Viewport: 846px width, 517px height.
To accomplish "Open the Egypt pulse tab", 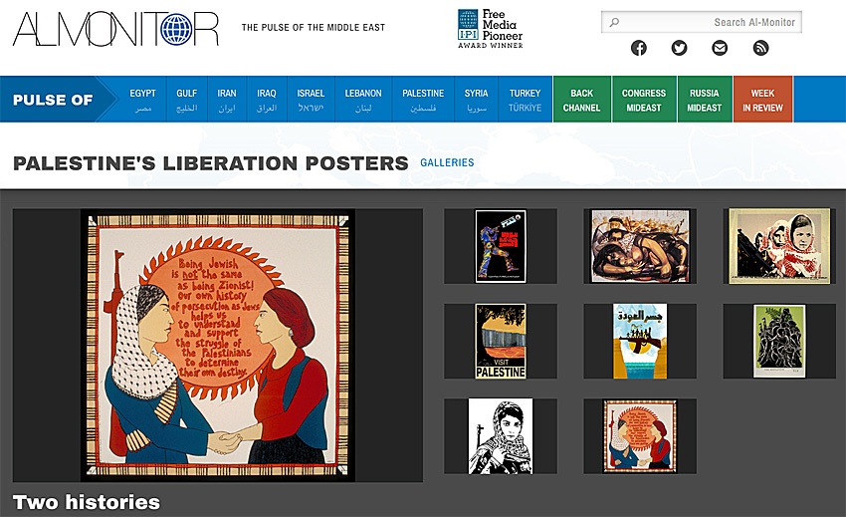I will 142,100.
